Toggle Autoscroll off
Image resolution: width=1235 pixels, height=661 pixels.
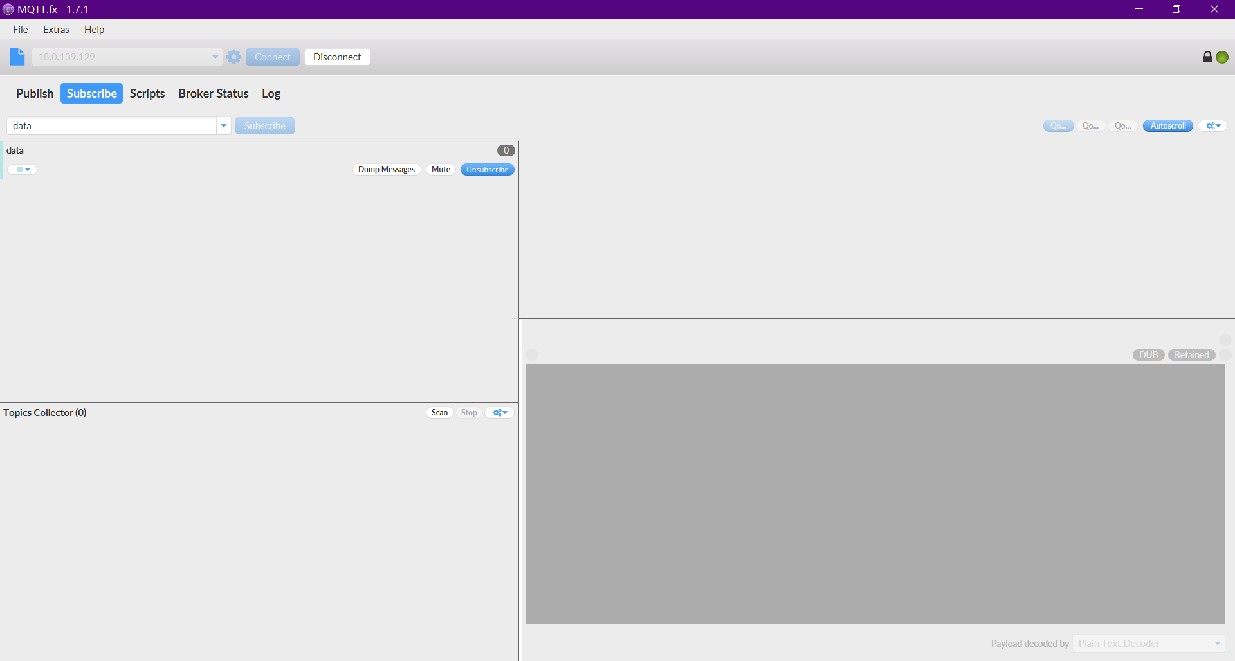[1167, 125]
